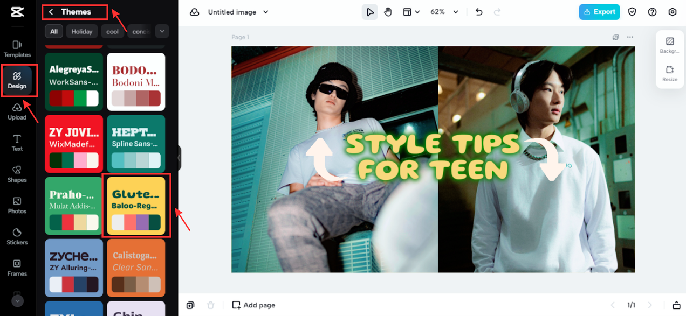
Task: Click the Add page button
Action: (x=253, y=305)
